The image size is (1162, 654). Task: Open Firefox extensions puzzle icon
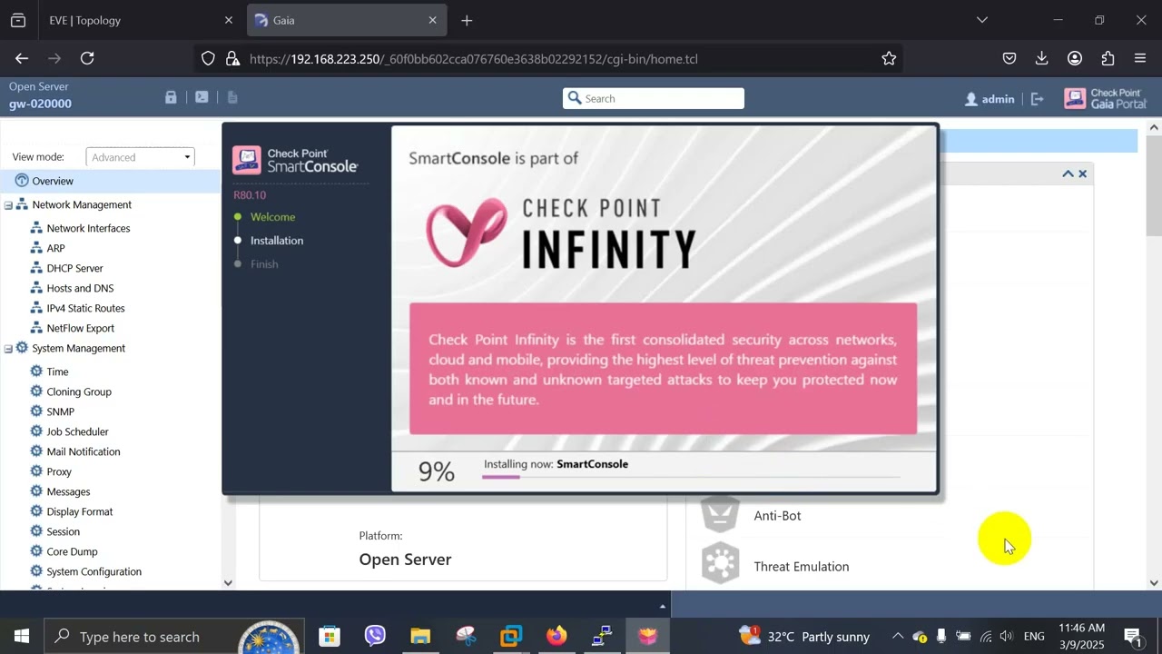pos(1108,58)
